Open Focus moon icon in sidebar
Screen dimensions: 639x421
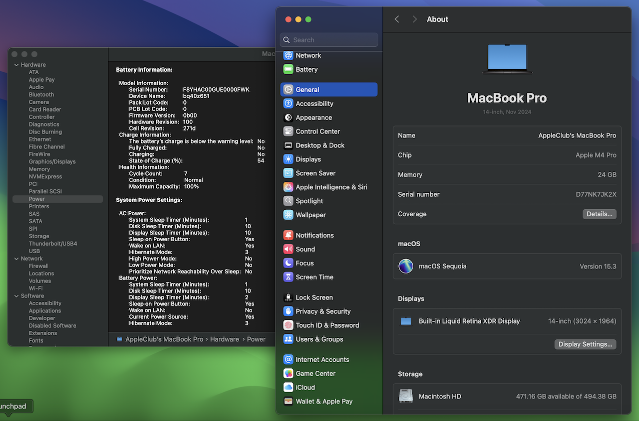(288, 263)
